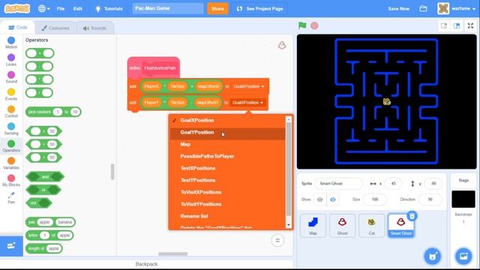Image resolution: width=480 pixels, height=270 pixels.
Task: Click Save Now in the top bar
Action: point(398,9)
